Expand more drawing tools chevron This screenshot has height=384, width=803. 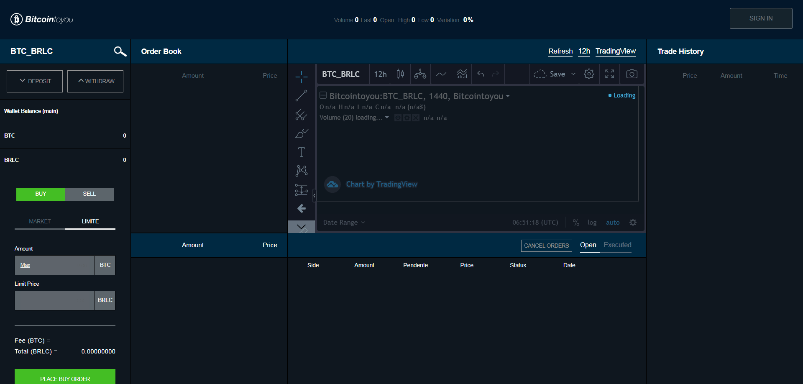(301, 227)
